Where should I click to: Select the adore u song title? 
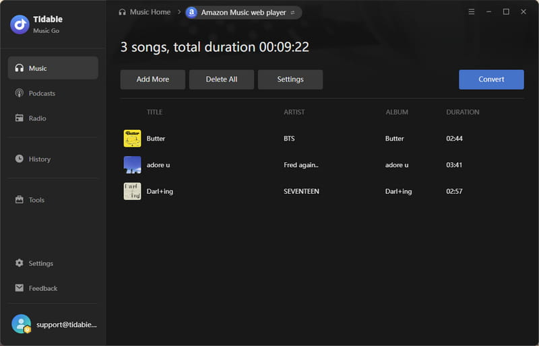[158, 165]
